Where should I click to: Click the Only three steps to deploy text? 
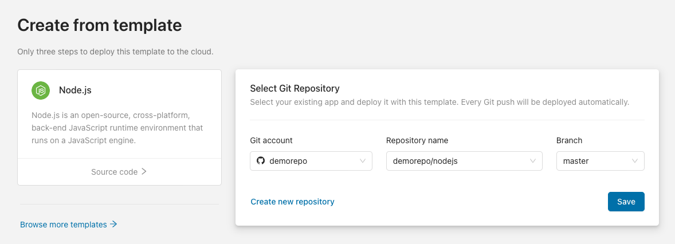pyautogui.click(x=115, y=52)
